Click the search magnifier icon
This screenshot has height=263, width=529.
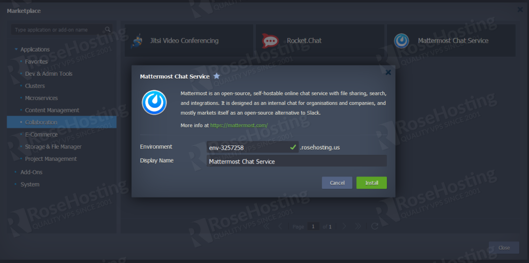click(107, 30)
